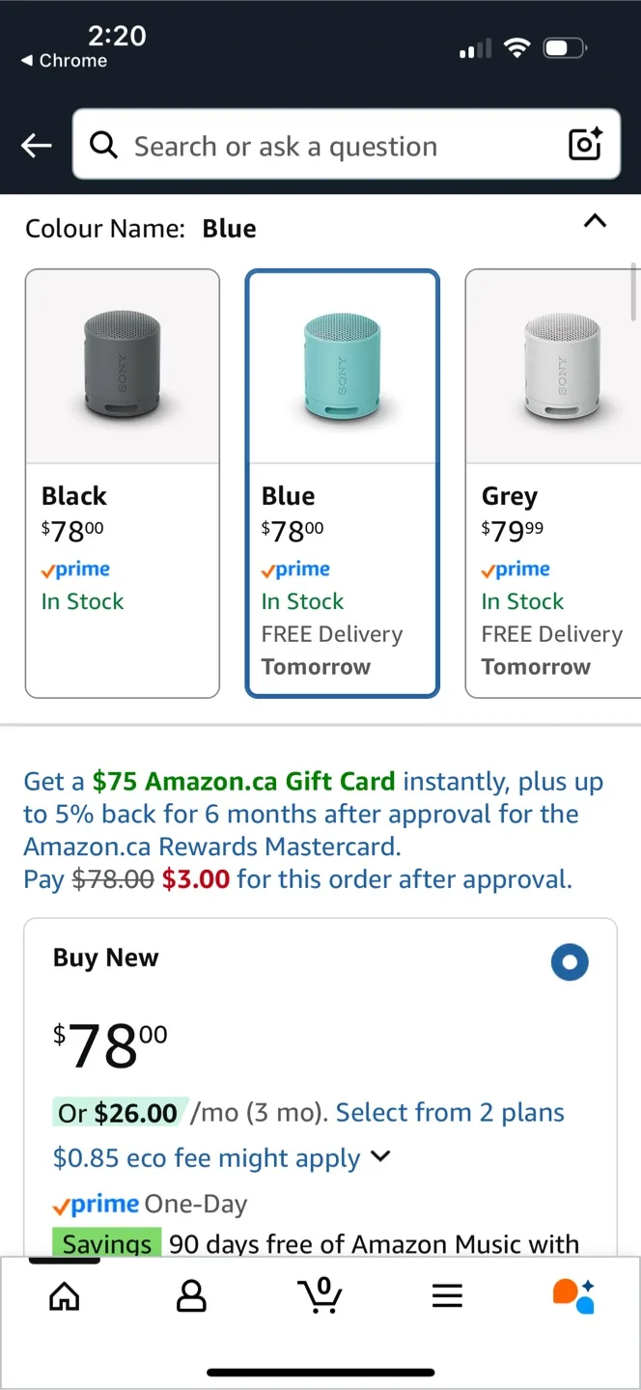Screen dimensions: 641x1390
Task: Tap the magnifying glass search icon
Action: (103, 146)
